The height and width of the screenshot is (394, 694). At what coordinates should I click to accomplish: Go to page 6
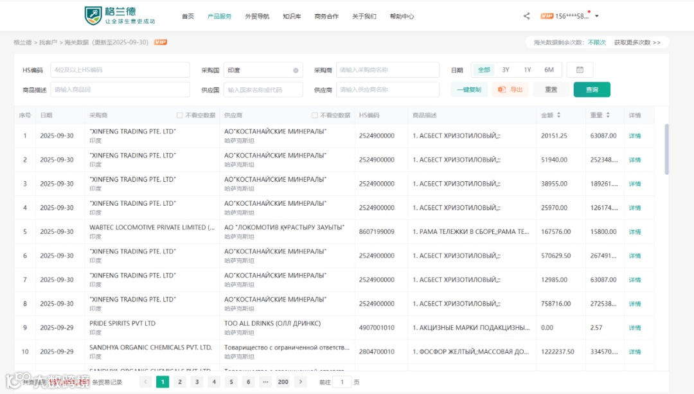248,382
